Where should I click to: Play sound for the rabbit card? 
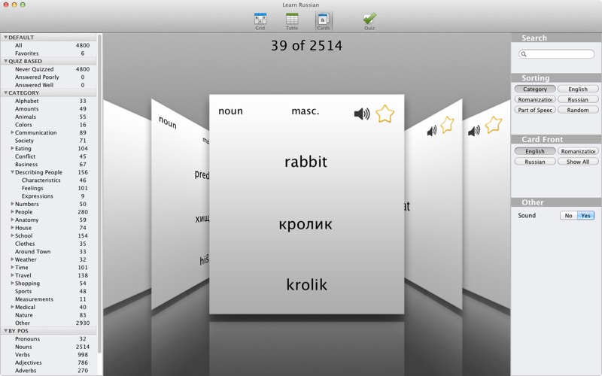click(x=362, y=114)
